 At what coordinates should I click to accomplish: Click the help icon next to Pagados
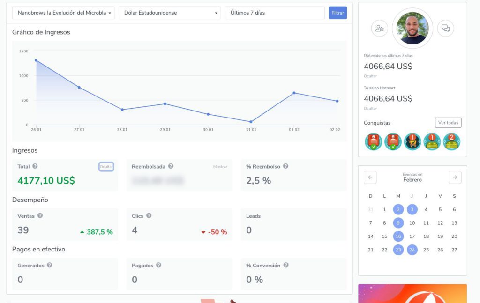coord(158,265)
